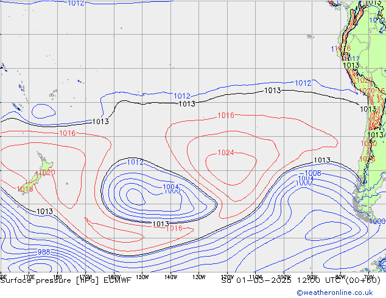Click the 1013 label above the 1008 label

pyautogui.click(x=322, y=161)
